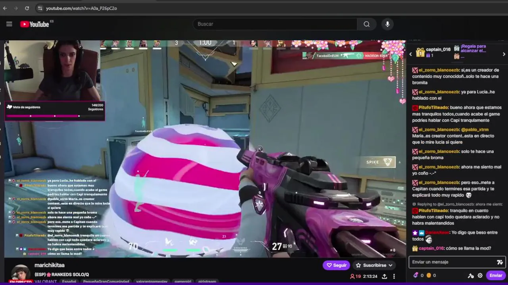Viewport: 508px width, 285px height.
Task: Click the SPIKE indicator in the game
Action: point(381,162)
